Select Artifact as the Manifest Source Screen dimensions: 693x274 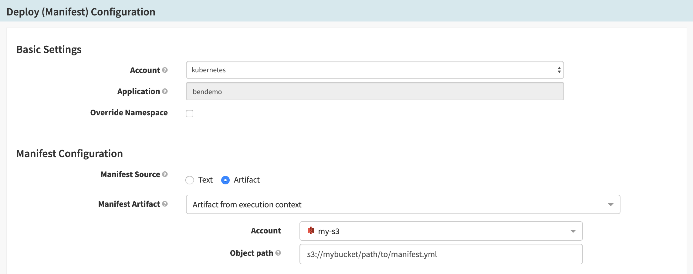pos(225,180)
